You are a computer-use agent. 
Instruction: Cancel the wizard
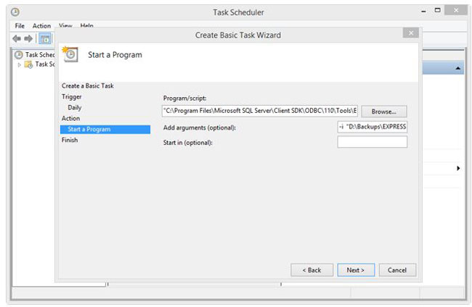pyautogui.click(x=397, y=270)
